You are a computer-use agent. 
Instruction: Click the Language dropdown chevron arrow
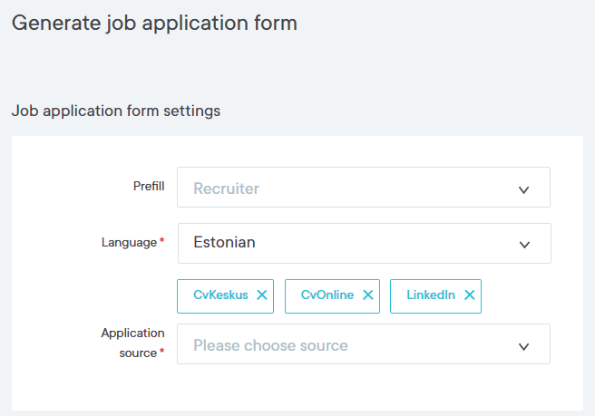click(x=524, y=245)
